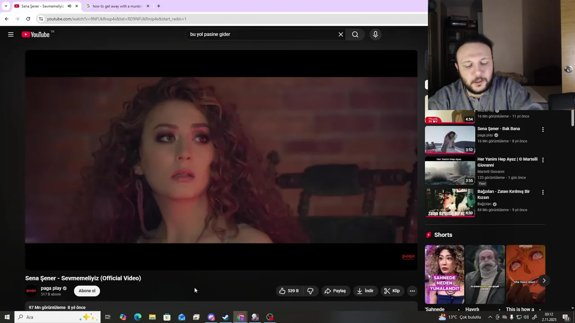Image resolution: width=575 pixels, height=323 pixels.
Task: Close the Sena Şener browser tab
Action: [x=77, y=6]
